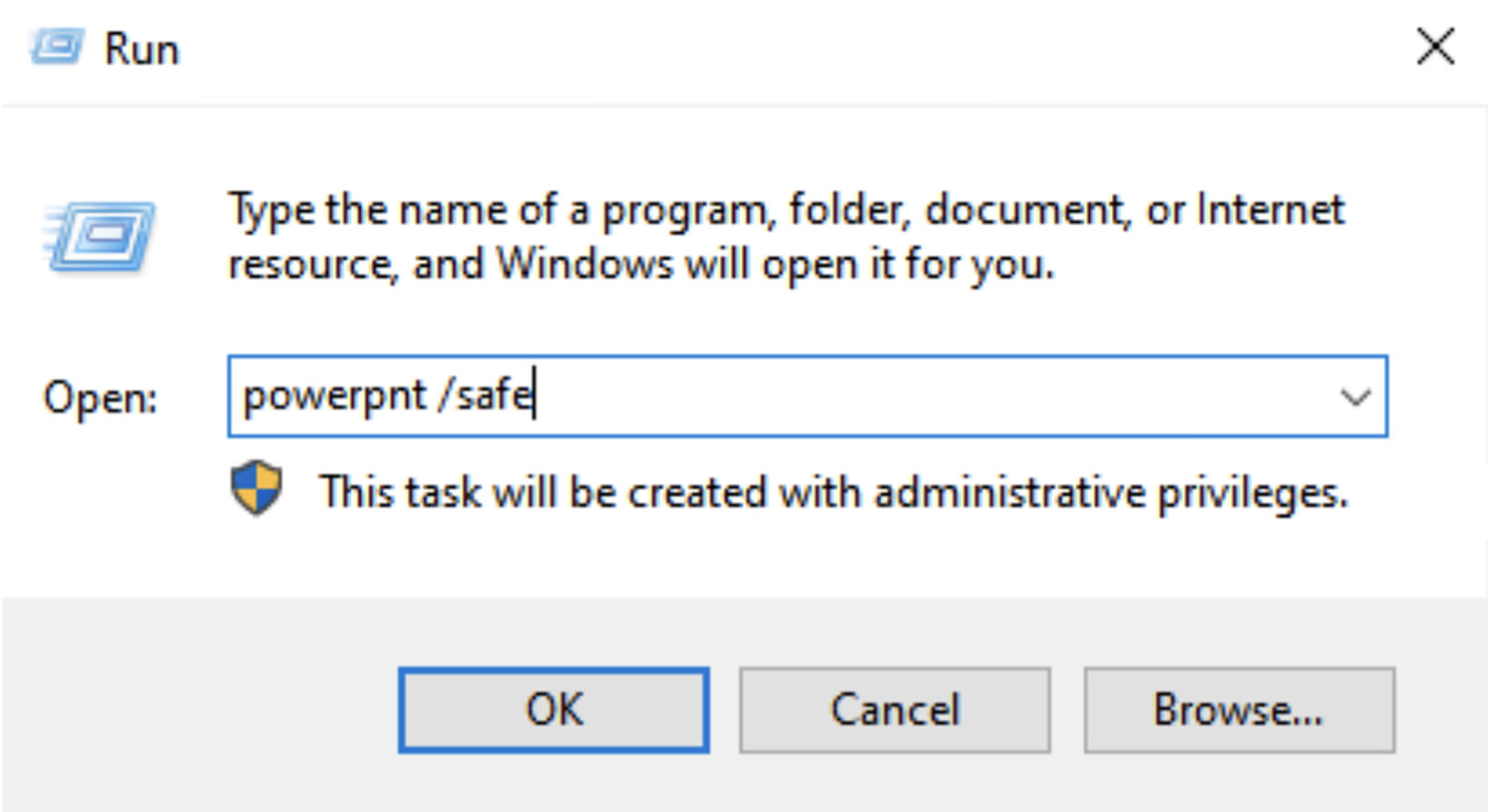Image resolution: width=1488 pixels, height=812 pixels.
Task: Focus the Open command input field
Action: (807, 397)
